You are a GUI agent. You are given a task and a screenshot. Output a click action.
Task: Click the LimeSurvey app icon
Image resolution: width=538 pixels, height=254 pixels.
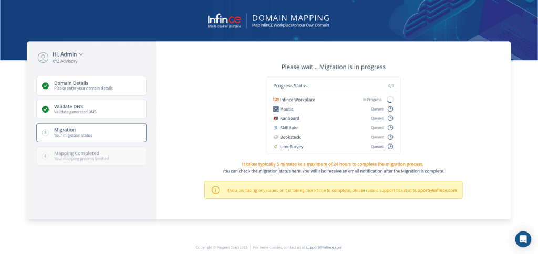pos(276,147)
